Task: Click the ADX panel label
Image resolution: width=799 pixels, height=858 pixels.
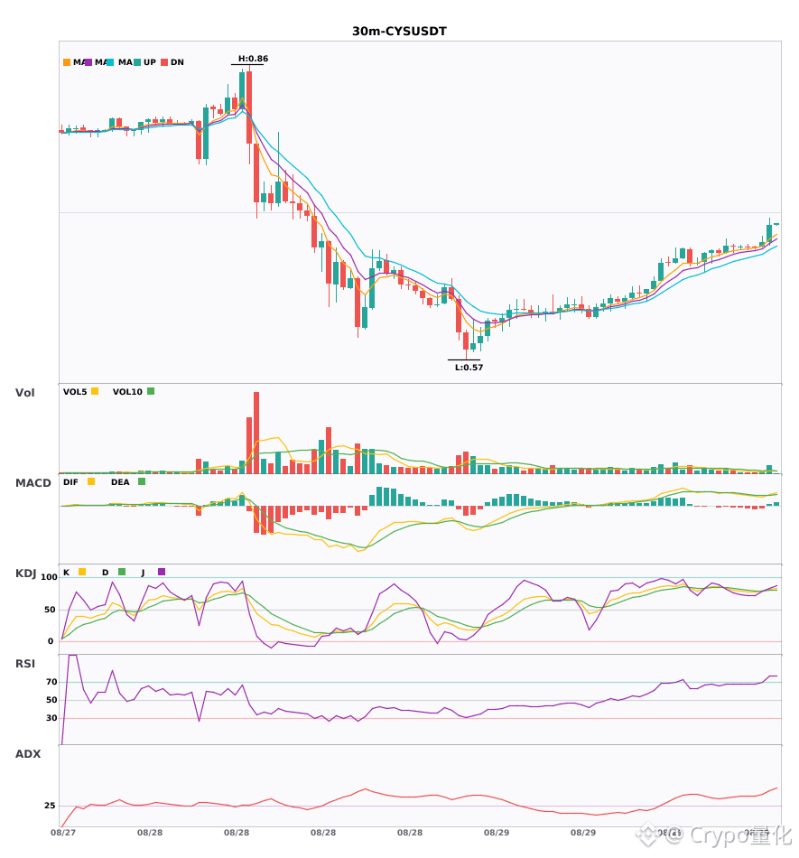Action: 28,754
